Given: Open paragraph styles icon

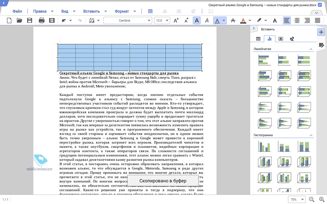Looking at the screenshot, I should [x=92, y=20].
